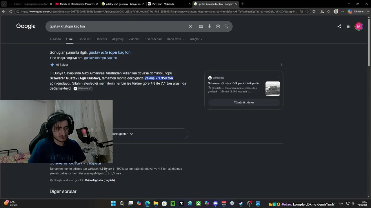371x208 pixels.
Task: Add this page to favorites
Action: point(307,12)
